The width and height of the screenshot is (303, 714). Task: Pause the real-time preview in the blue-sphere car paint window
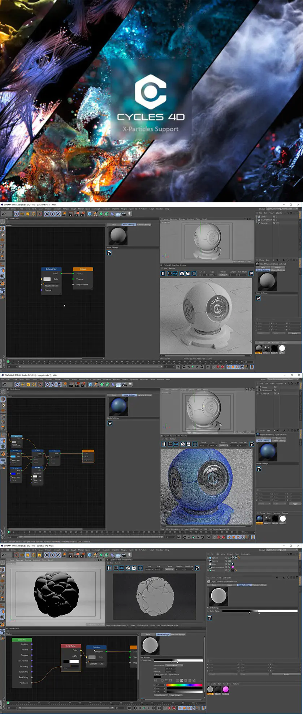(x=164, y=444)
